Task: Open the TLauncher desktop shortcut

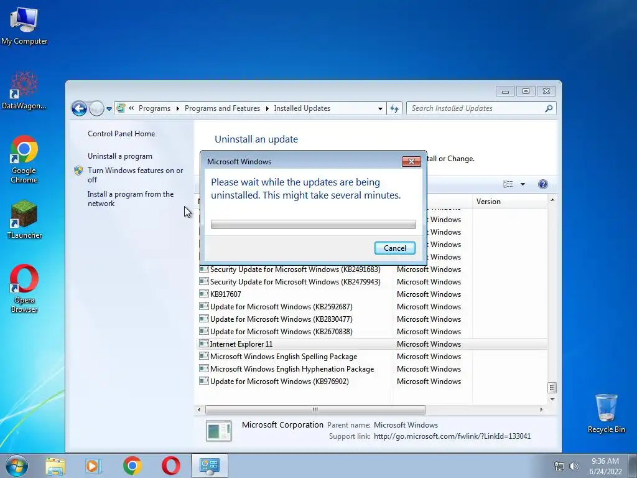Action: (24, 219)
